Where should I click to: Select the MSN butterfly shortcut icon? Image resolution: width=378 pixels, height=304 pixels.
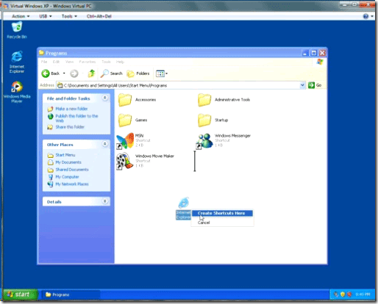pos(125,141)
